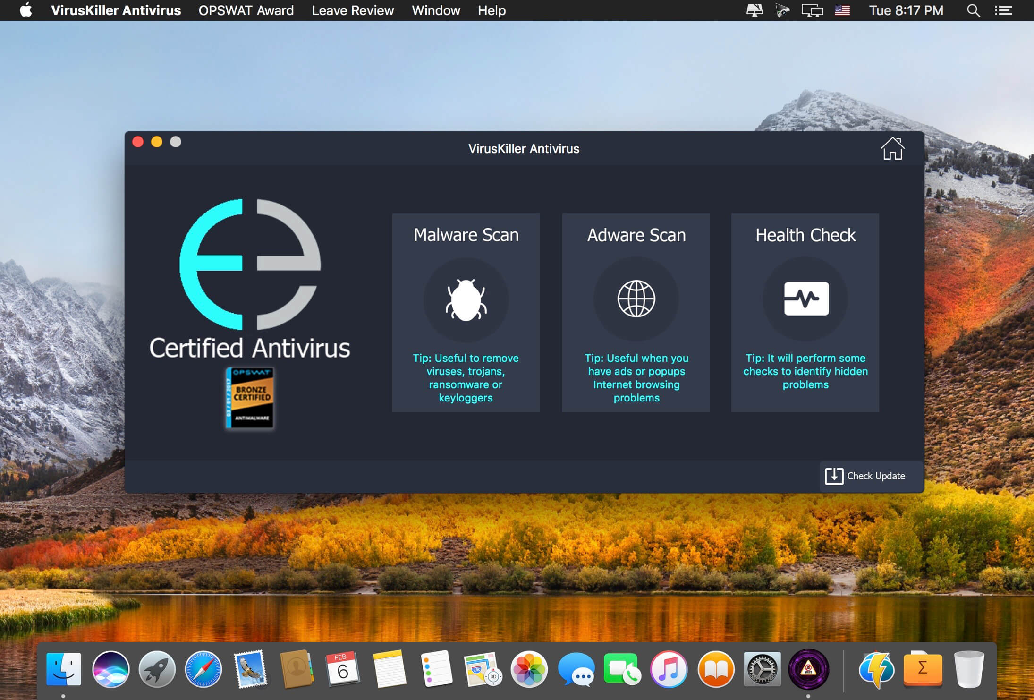Open Spotlight search in menu bar
Image resolution: width=1034 pixels, height=700 pixels.
click(x=973, y=10)
